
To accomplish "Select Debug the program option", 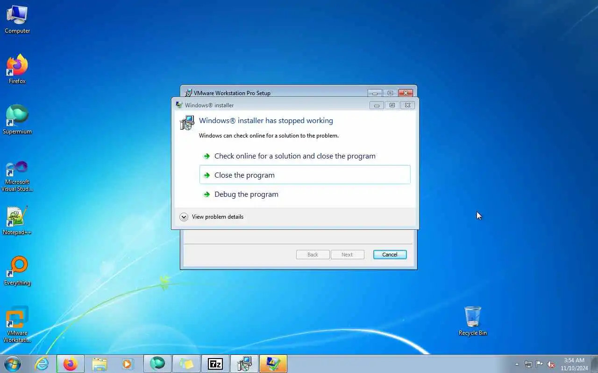I will pos(305,194).
